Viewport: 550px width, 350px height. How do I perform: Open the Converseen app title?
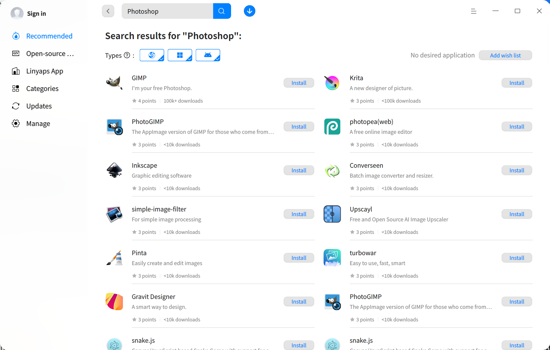366,165
